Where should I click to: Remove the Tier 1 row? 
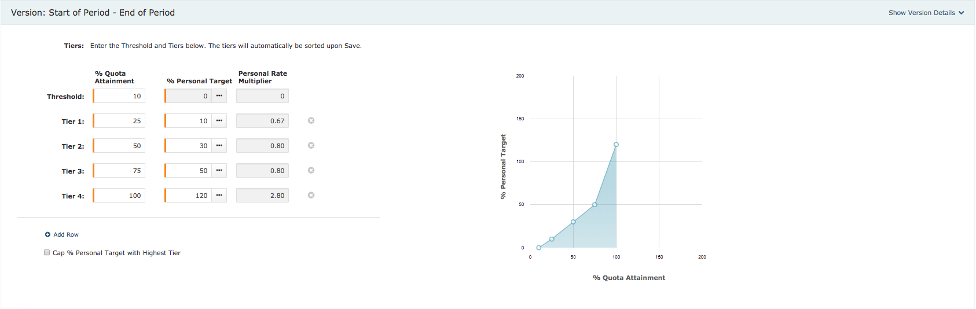(311, 121)
